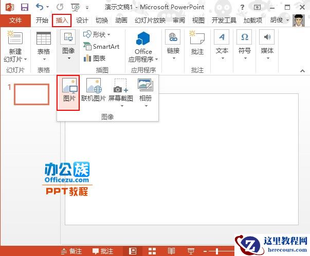Image resolution: width=310 pixels, height=256 pixels.
Task: Open Customize Quick Access Toolbar dropdown
Action: [87, 8]
